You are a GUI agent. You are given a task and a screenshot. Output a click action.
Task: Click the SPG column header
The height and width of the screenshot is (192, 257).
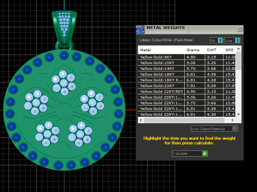pyautogui.click(x=229, y=50)
